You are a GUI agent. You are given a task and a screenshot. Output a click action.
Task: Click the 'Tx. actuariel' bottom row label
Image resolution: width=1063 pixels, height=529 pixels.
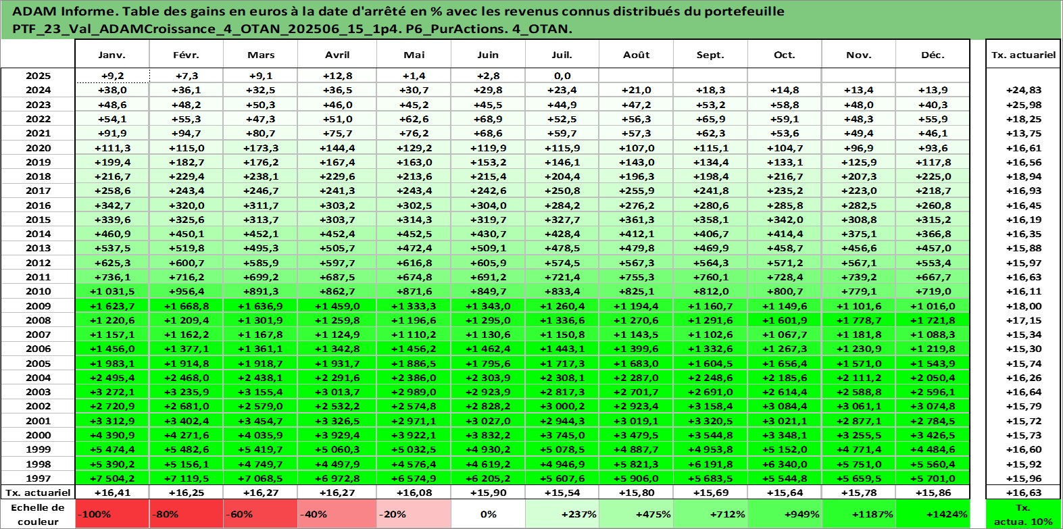[38, 493]
